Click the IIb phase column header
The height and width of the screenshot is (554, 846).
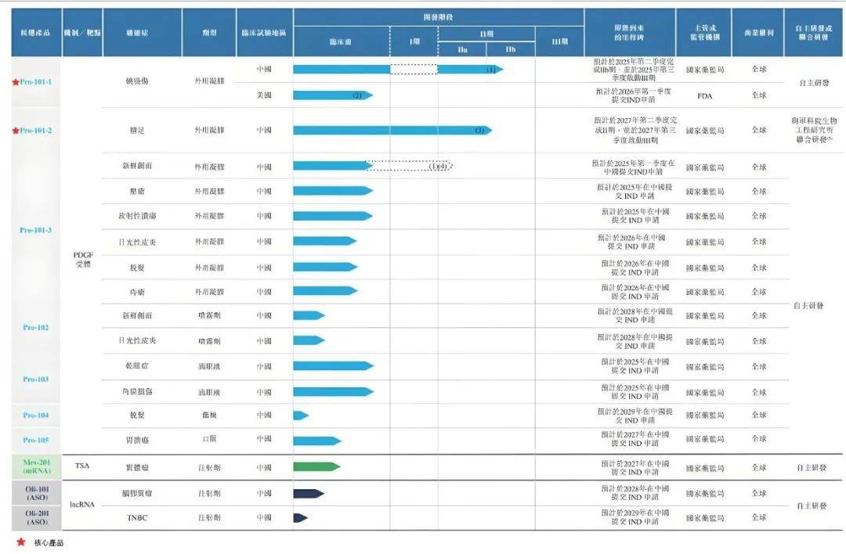click(x=511, y=49)
